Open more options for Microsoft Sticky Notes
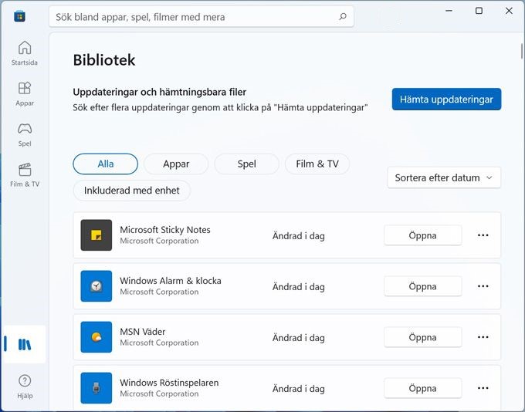Screen dimensions: 525x412 [483, 235]
